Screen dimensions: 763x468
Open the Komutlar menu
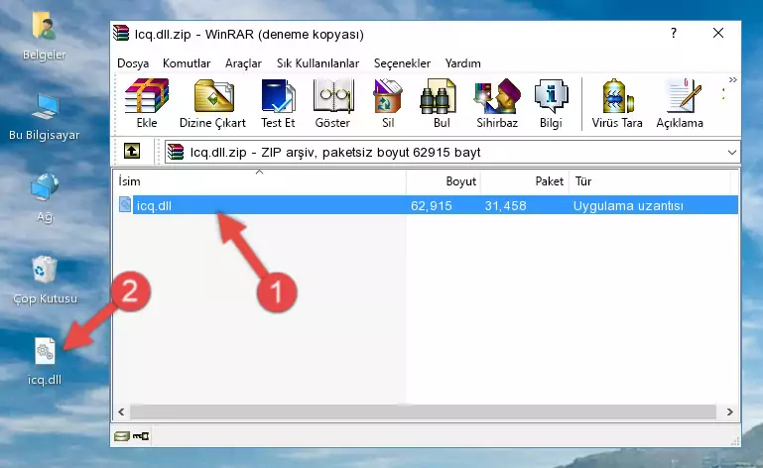point(187,63)
